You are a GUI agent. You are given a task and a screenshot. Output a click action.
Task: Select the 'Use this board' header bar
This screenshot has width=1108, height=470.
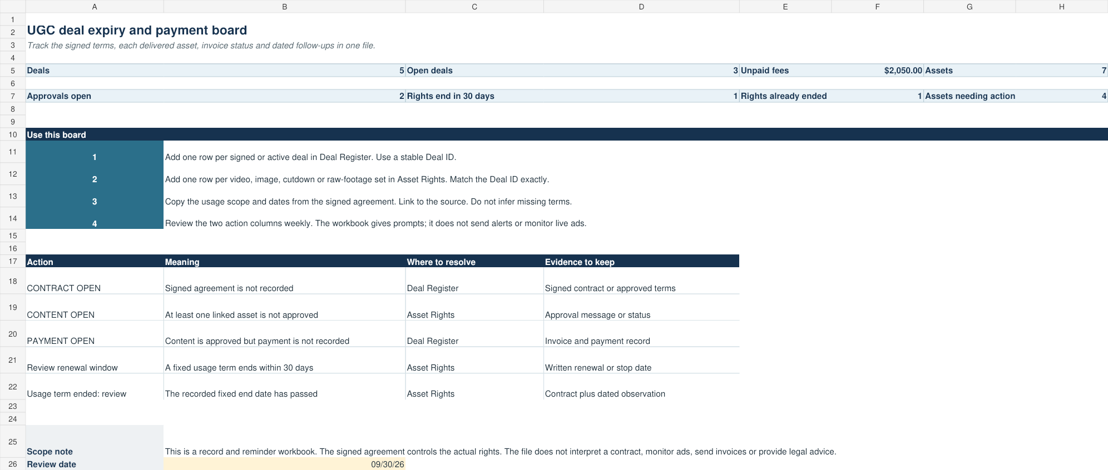[567, 134]
